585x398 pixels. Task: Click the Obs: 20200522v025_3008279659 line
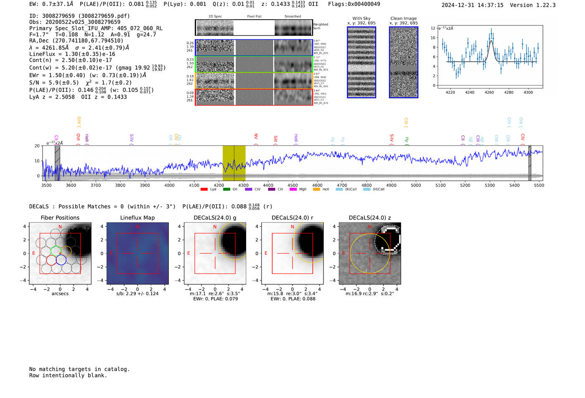(75, 22)
